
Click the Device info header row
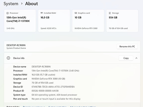72,58
